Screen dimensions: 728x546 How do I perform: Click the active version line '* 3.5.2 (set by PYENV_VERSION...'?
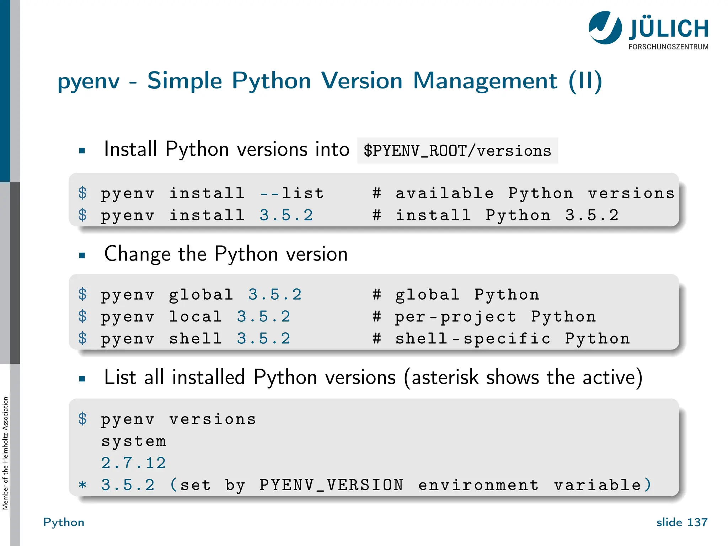click(x=365, y=485)
